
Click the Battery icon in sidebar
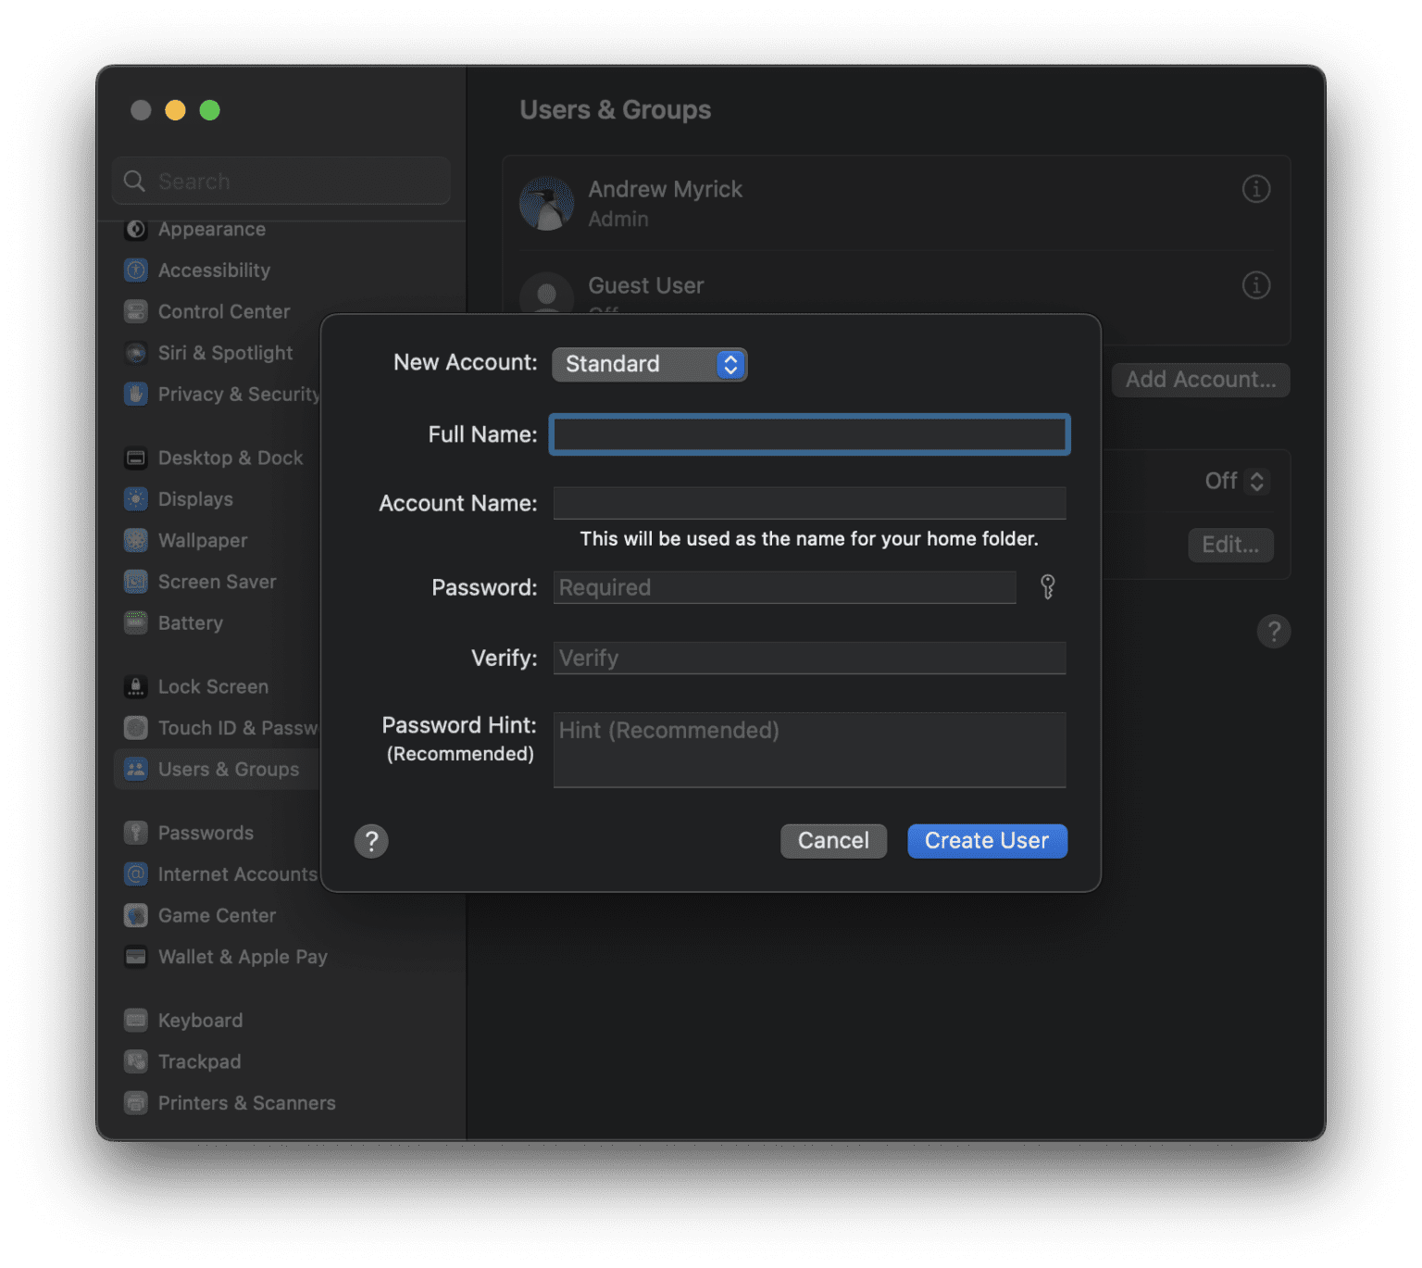coord(136,623)
